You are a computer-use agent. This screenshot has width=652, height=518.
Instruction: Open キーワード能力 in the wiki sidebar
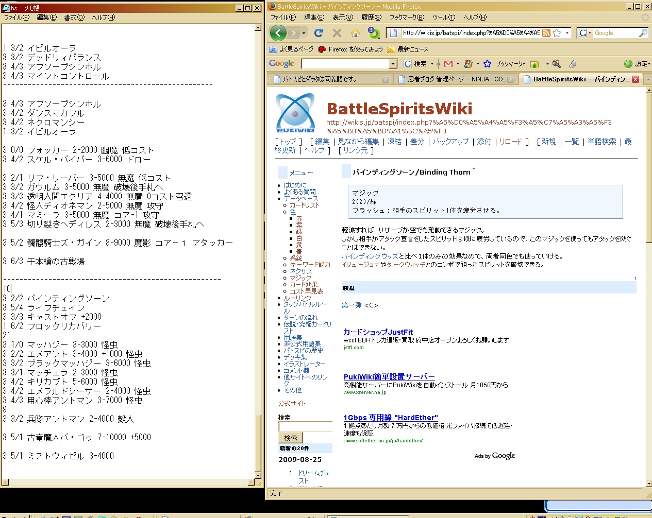(310, 264)
